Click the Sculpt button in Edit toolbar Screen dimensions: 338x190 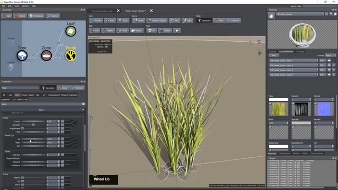137,31
